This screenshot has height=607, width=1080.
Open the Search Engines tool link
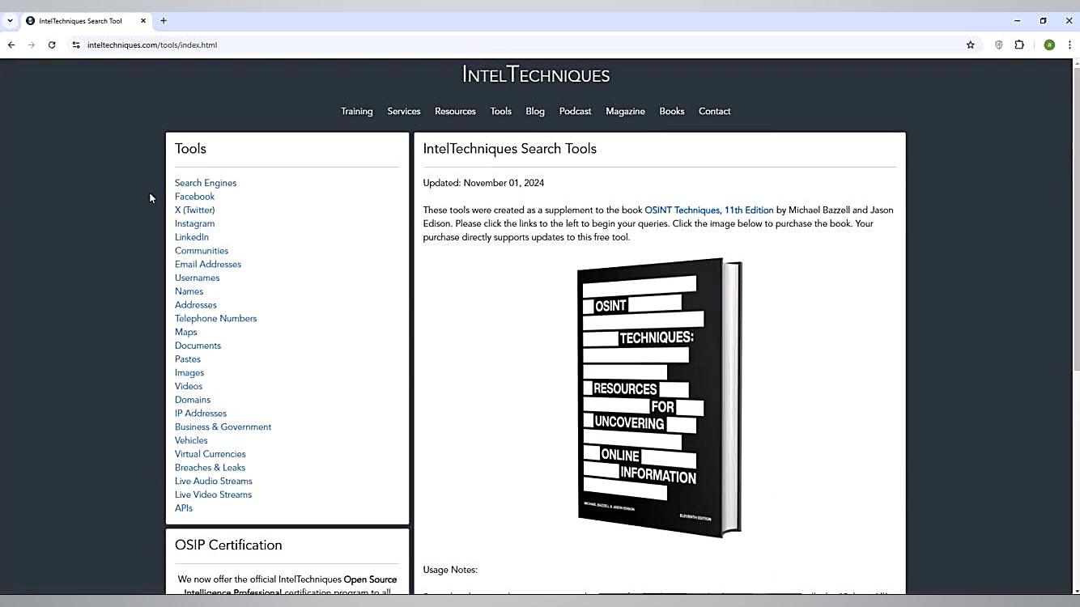[x=206, y=183]
